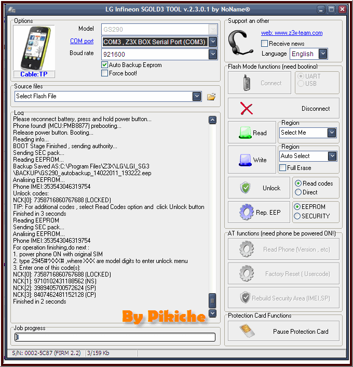Click the headset support icon
Viewport: 353px width, 367px height.
[x=240, y=43]
